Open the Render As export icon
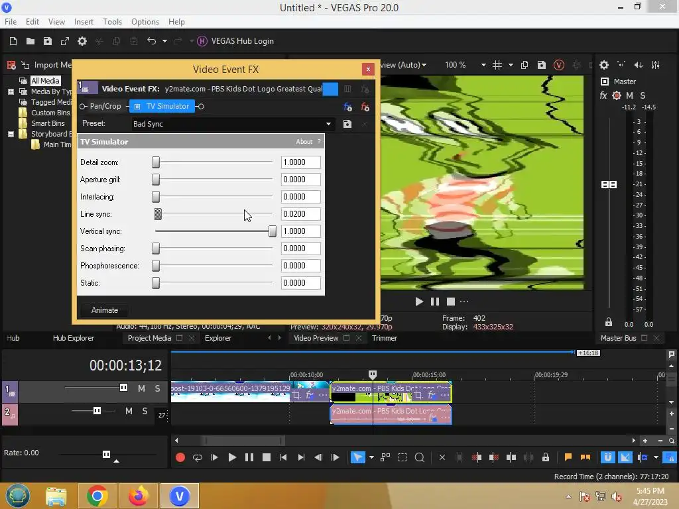Screen dimensions: 679x509 [65, 41]
